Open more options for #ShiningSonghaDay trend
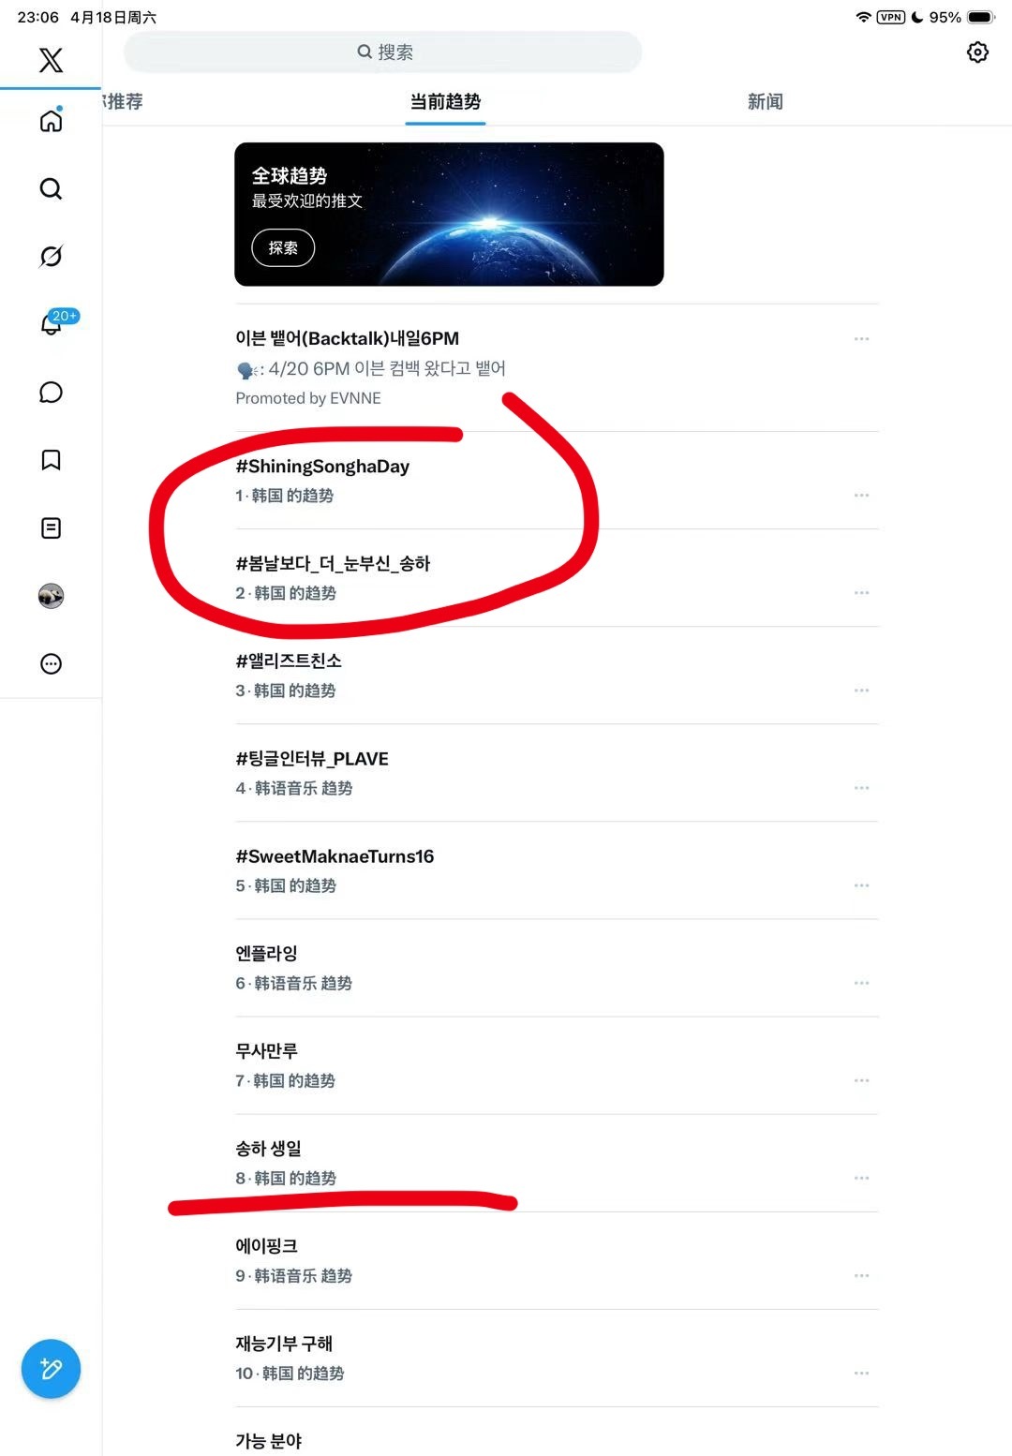Viewport: 1012px width, 1456px height. (860, 496)
